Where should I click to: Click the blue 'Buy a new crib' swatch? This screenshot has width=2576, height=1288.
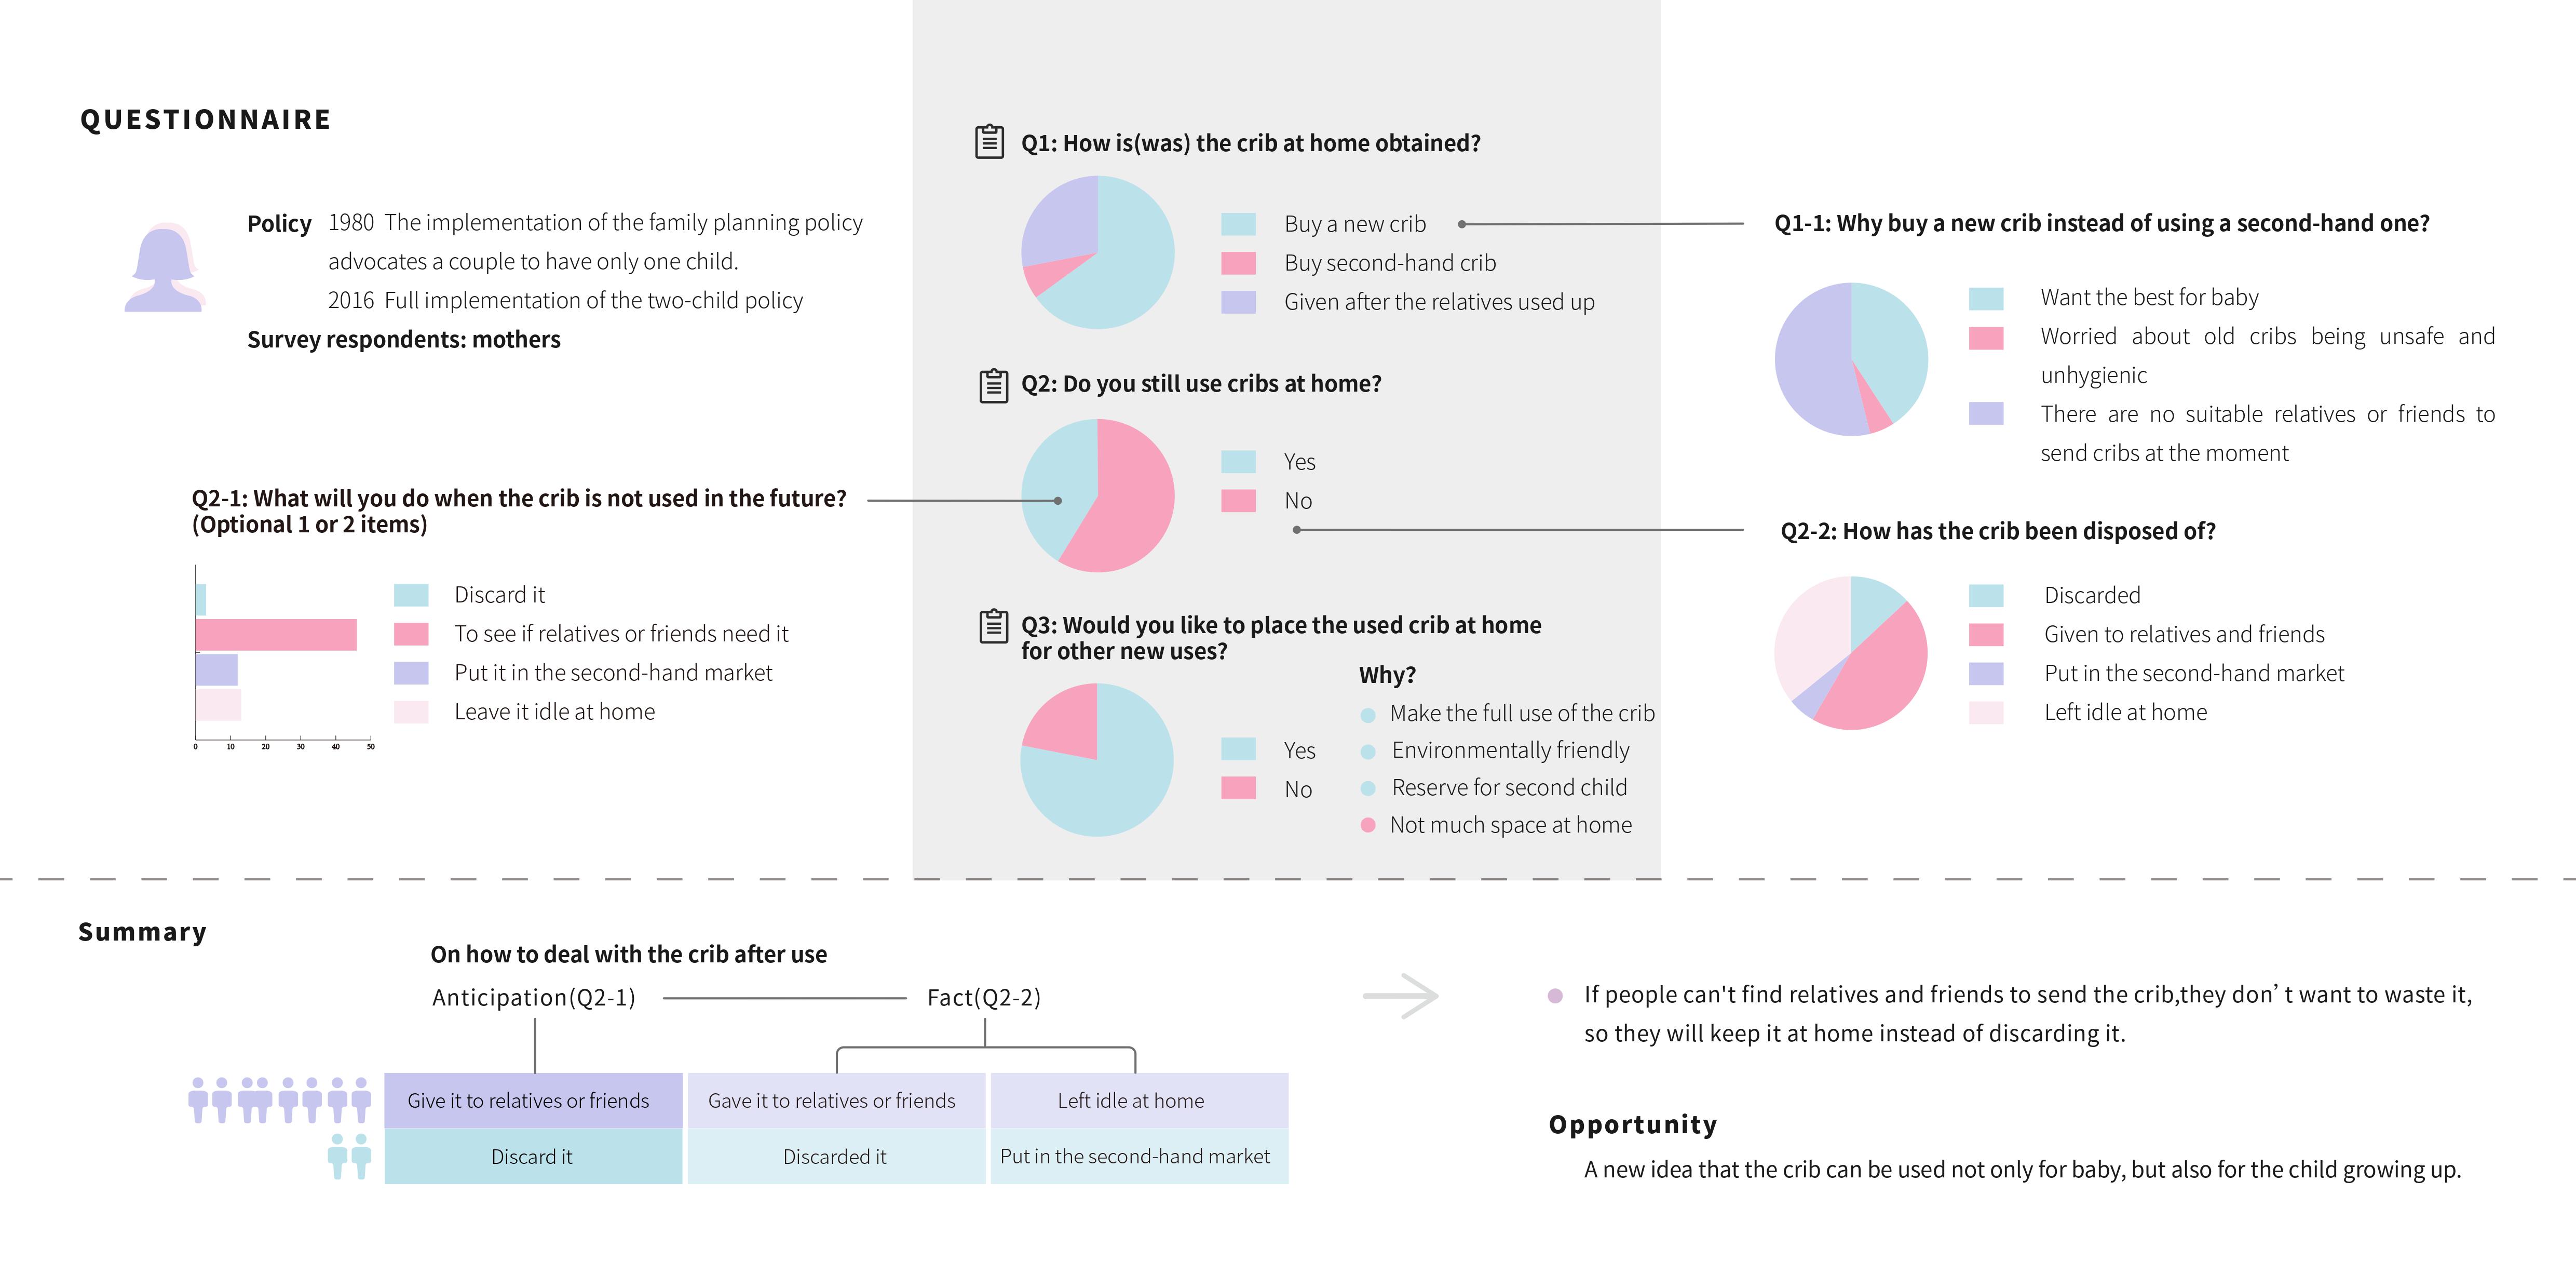[1238, 224]
